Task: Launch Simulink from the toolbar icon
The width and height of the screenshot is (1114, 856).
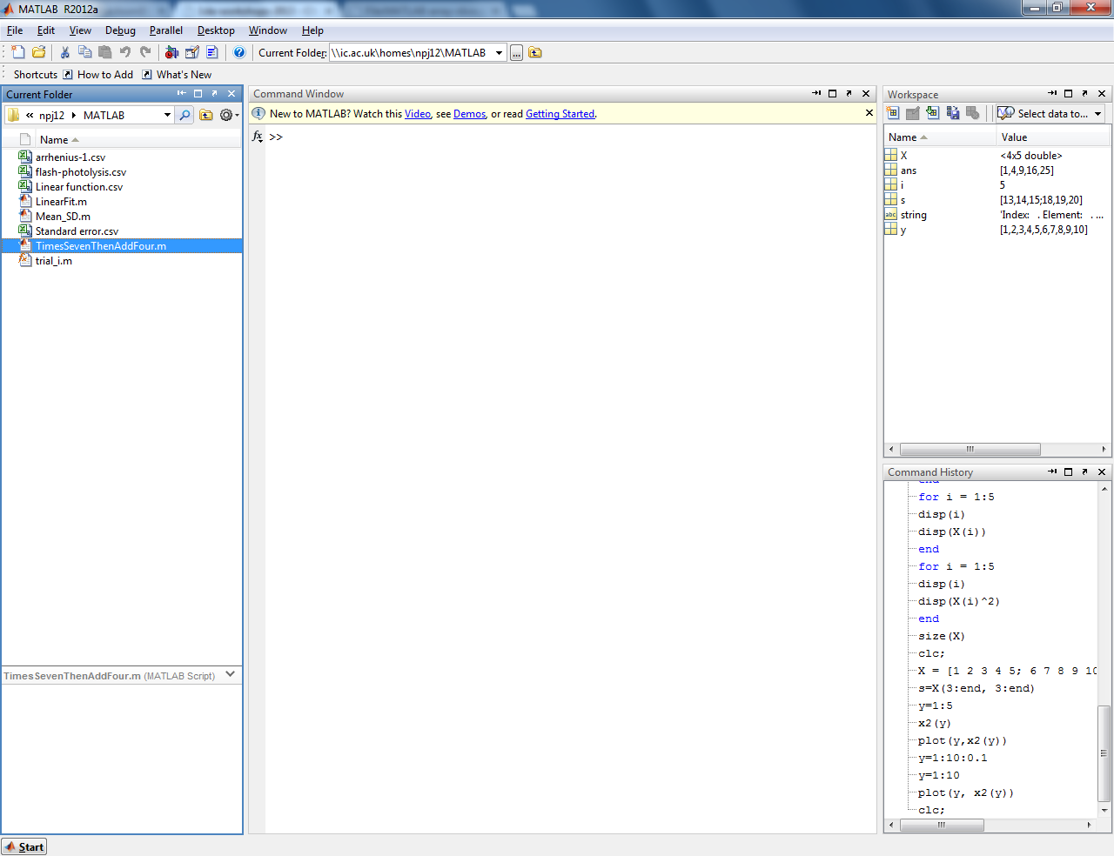Action: point(171,52)
